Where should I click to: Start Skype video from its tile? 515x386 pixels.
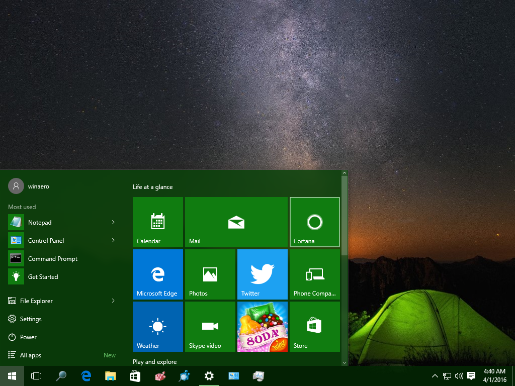pyautogui.click(x=210, y=326)
